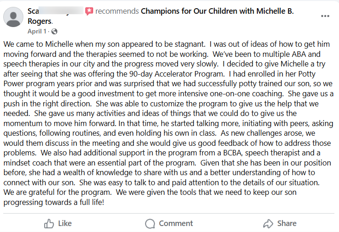
Task: Open the post options three-dot menu
Action: (325, 16)
